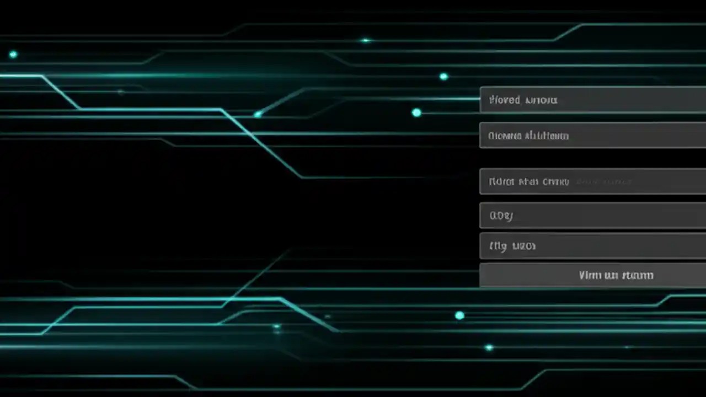Select the faint node where the diagonal traces intersect
Image resolution: width=706 pixels, height=397 pixels.
coord(257,114)
